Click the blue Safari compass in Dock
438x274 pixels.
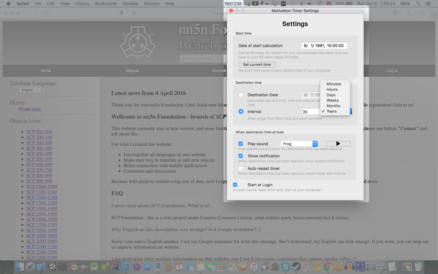[x=126, y=267]
